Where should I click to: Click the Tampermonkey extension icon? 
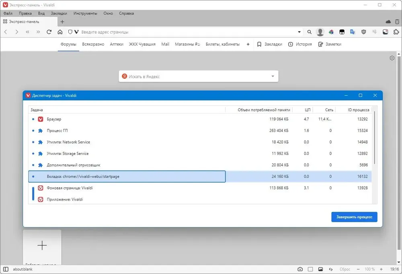342,32
